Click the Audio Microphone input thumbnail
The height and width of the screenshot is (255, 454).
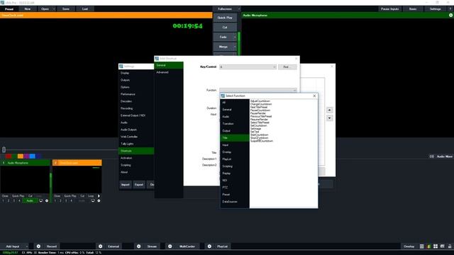(25, 179)
